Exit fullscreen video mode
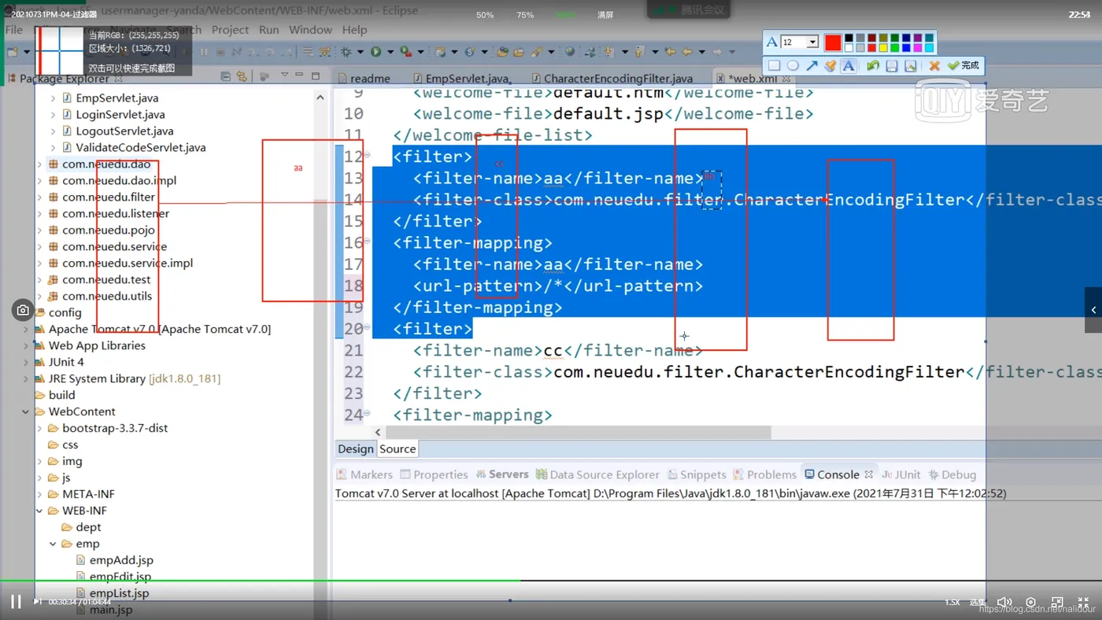This screenshot has width=1102, height=620. (1083, 603)
